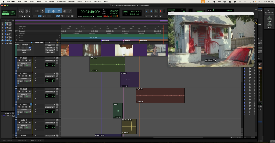Solo the ft1.dup6 track
Viewport: 275px width, 143px height.
click(26, 60)
